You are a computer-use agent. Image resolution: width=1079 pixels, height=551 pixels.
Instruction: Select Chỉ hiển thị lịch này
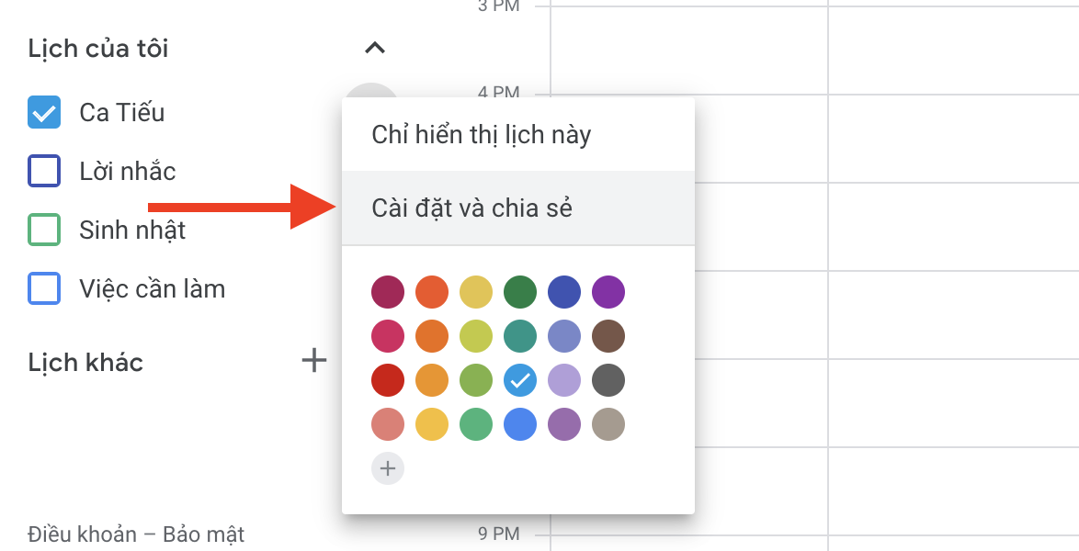coord(481,135)
